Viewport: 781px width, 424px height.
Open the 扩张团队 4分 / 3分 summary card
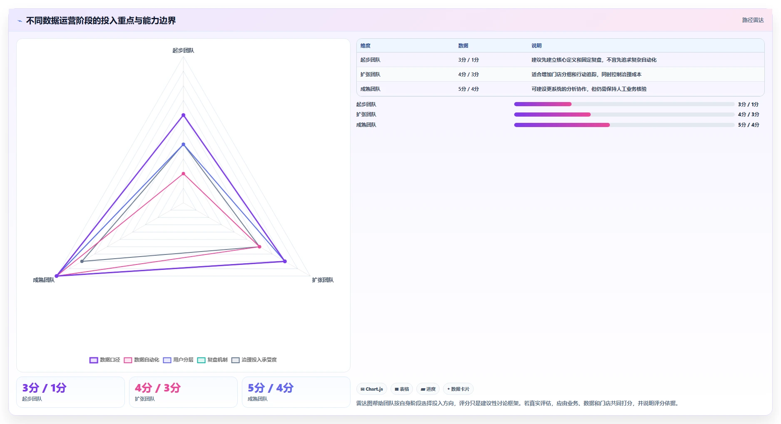coord(183,392)
